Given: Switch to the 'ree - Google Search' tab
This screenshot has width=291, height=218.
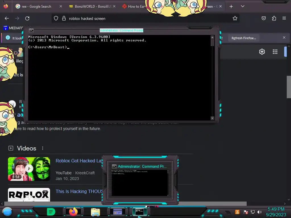Looking at the screenshot, I should (36, 7).
